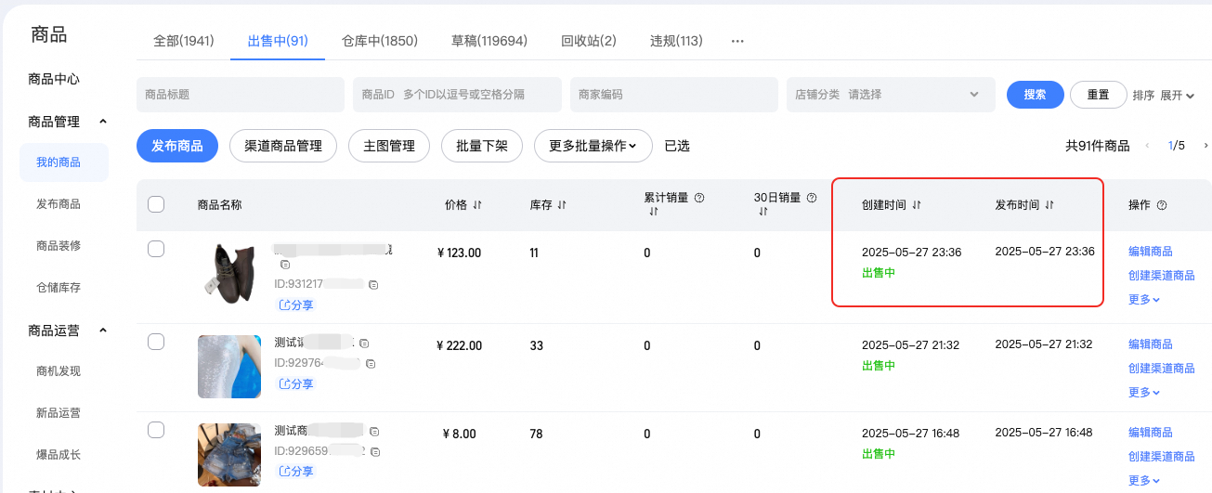This screenshot has width=1212, height=493.
Task: Sort by creation time (创建时间) icon
Action: point(917,204)
